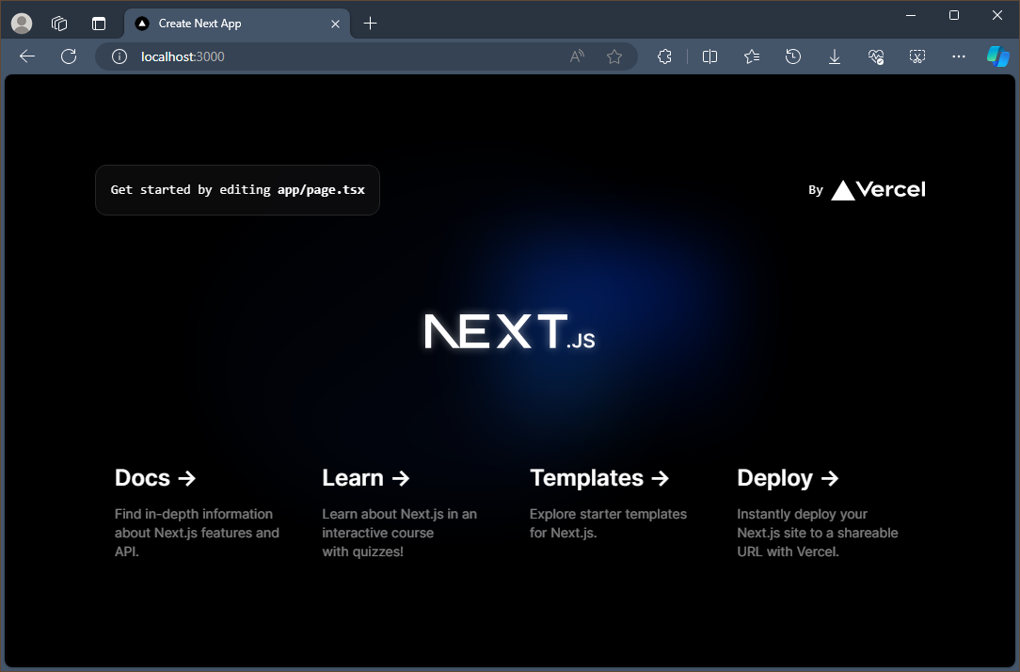Open the Extensions menu

click(x=664, y=56)
